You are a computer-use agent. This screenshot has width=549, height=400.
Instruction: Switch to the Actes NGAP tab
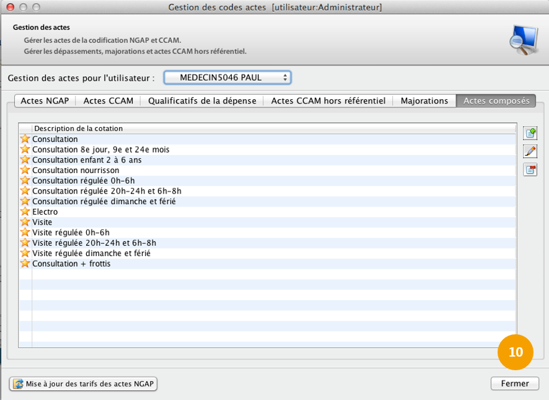pyautogui.click(x=45, y=100)
